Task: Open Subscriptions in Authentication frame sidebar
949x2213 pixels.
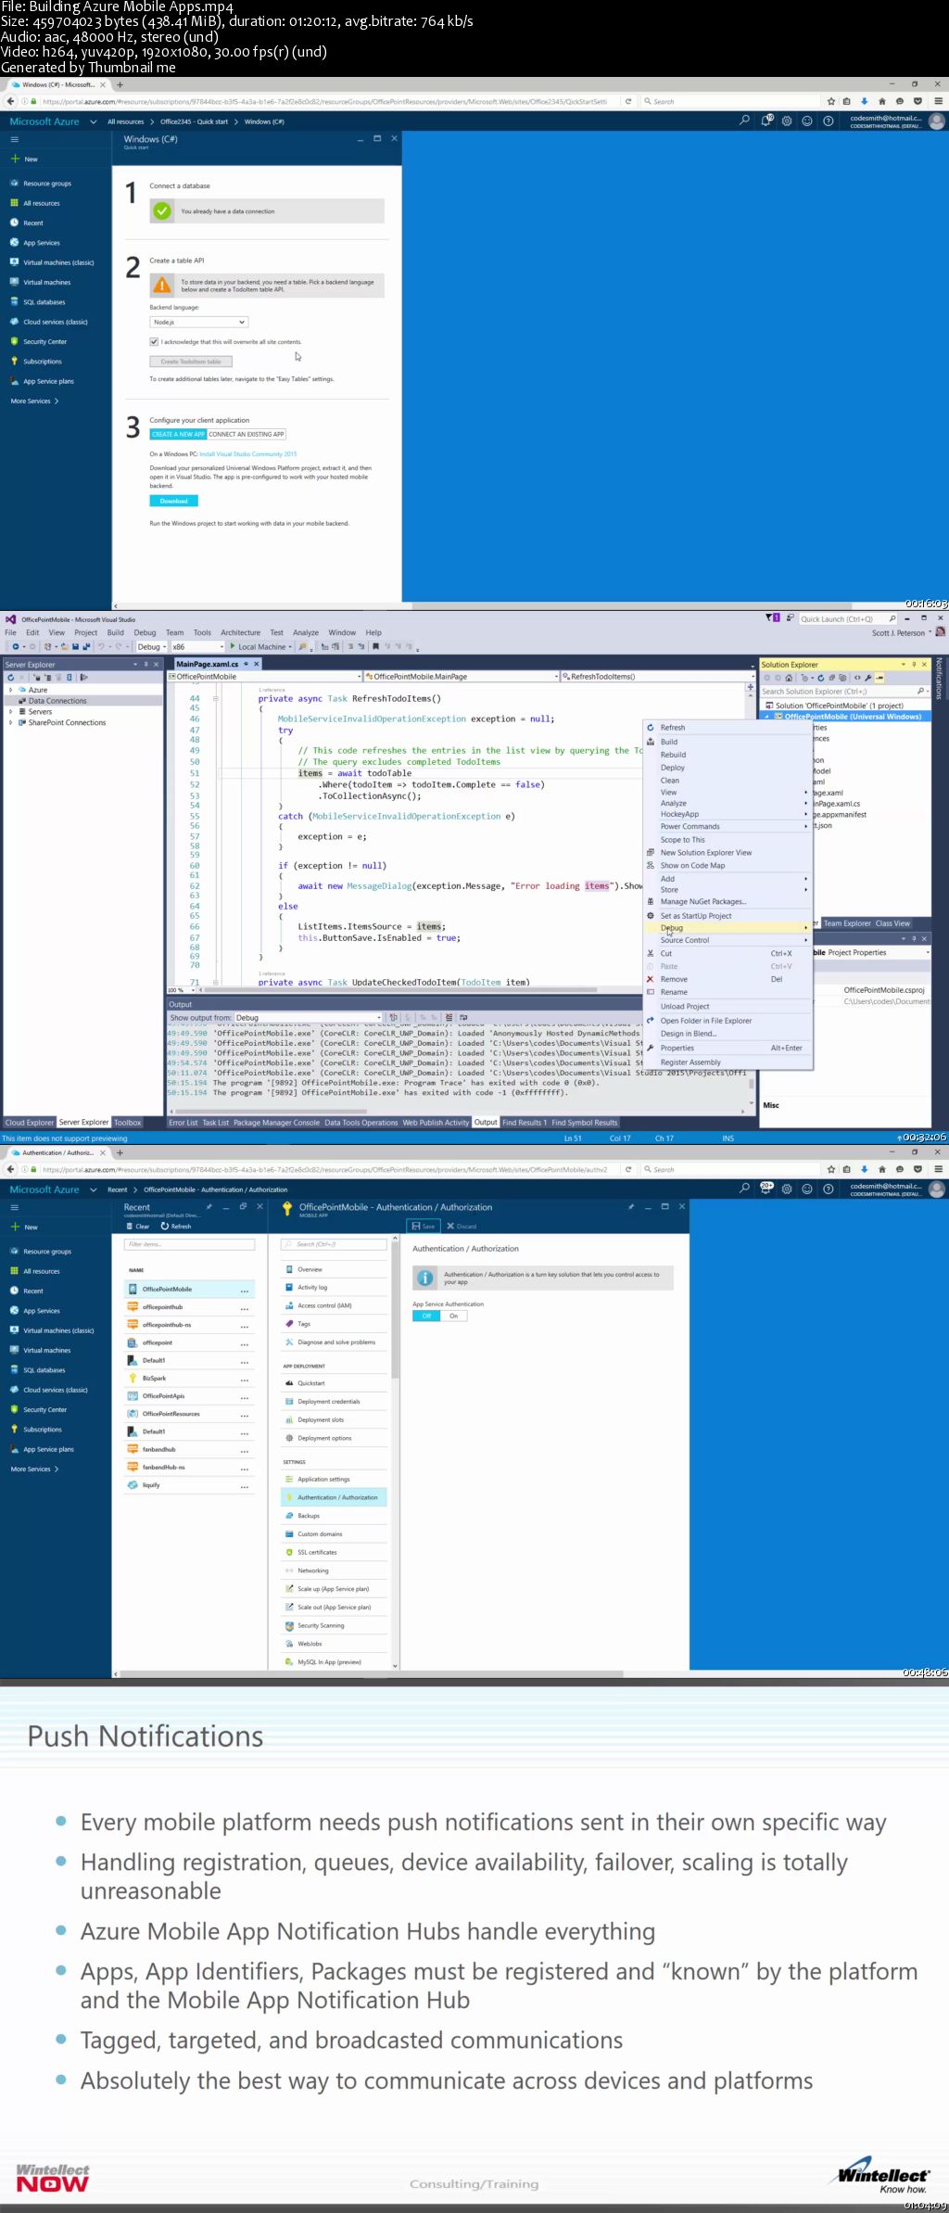Action: tap(43, 1430)
